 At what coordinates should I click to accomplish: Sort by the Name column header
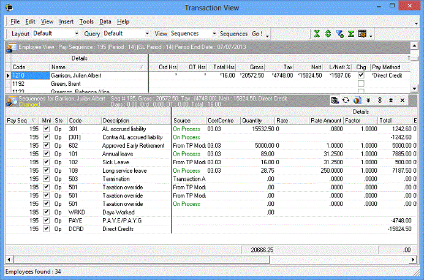pos(99,67)
